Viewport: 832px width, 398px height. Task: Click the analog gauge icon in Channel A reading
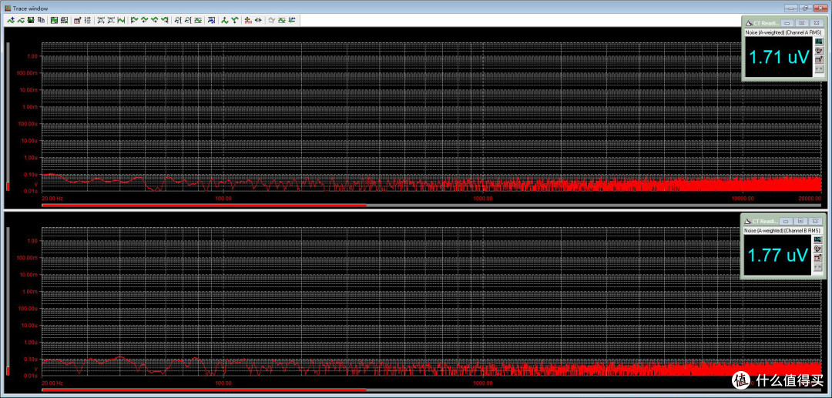point(819,50)
